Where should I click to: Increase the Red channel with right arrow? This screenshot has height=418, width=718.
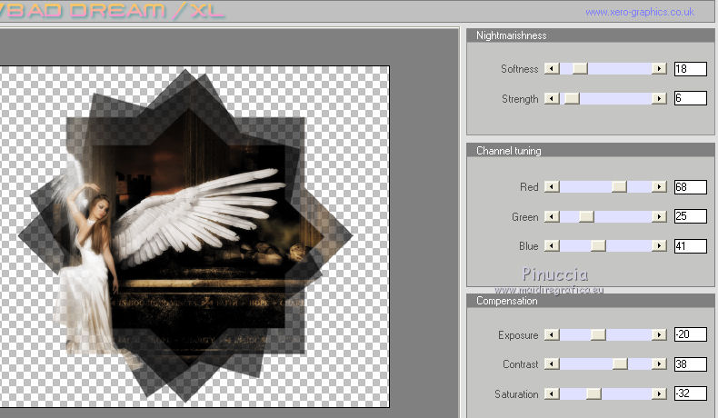coord(659,187)
